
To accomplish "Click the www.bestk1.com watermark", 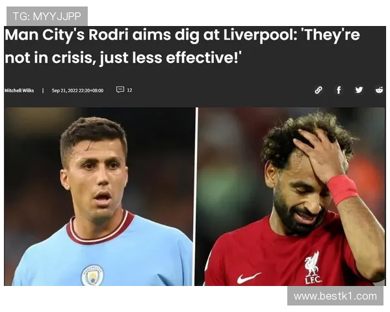I will pos(335,296).
